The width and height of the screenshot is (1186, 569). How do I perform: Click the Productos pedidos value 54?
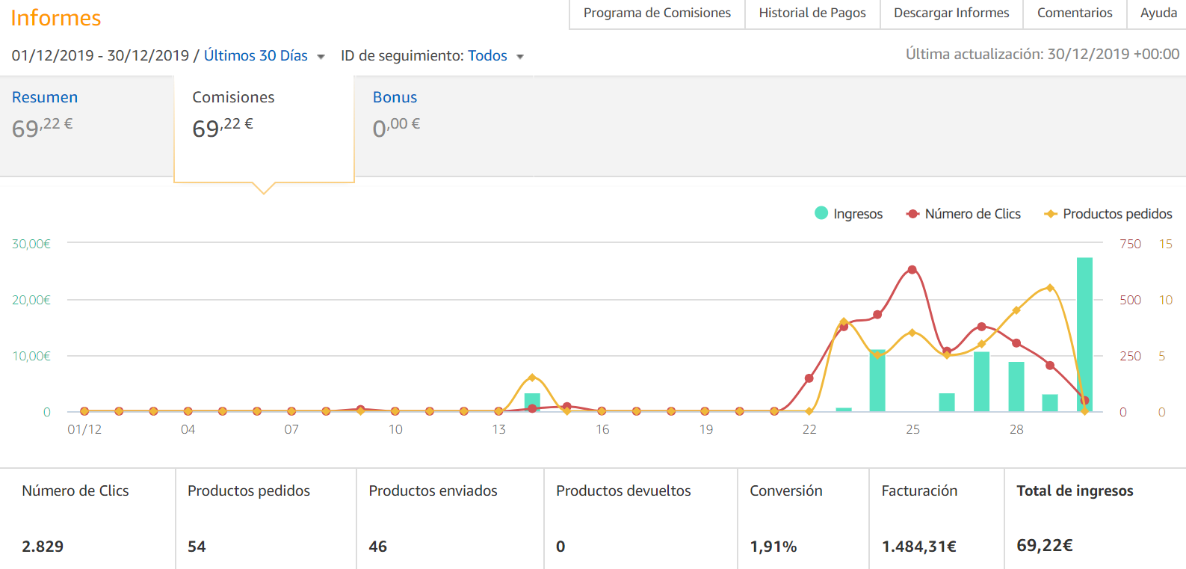point(197,547)
